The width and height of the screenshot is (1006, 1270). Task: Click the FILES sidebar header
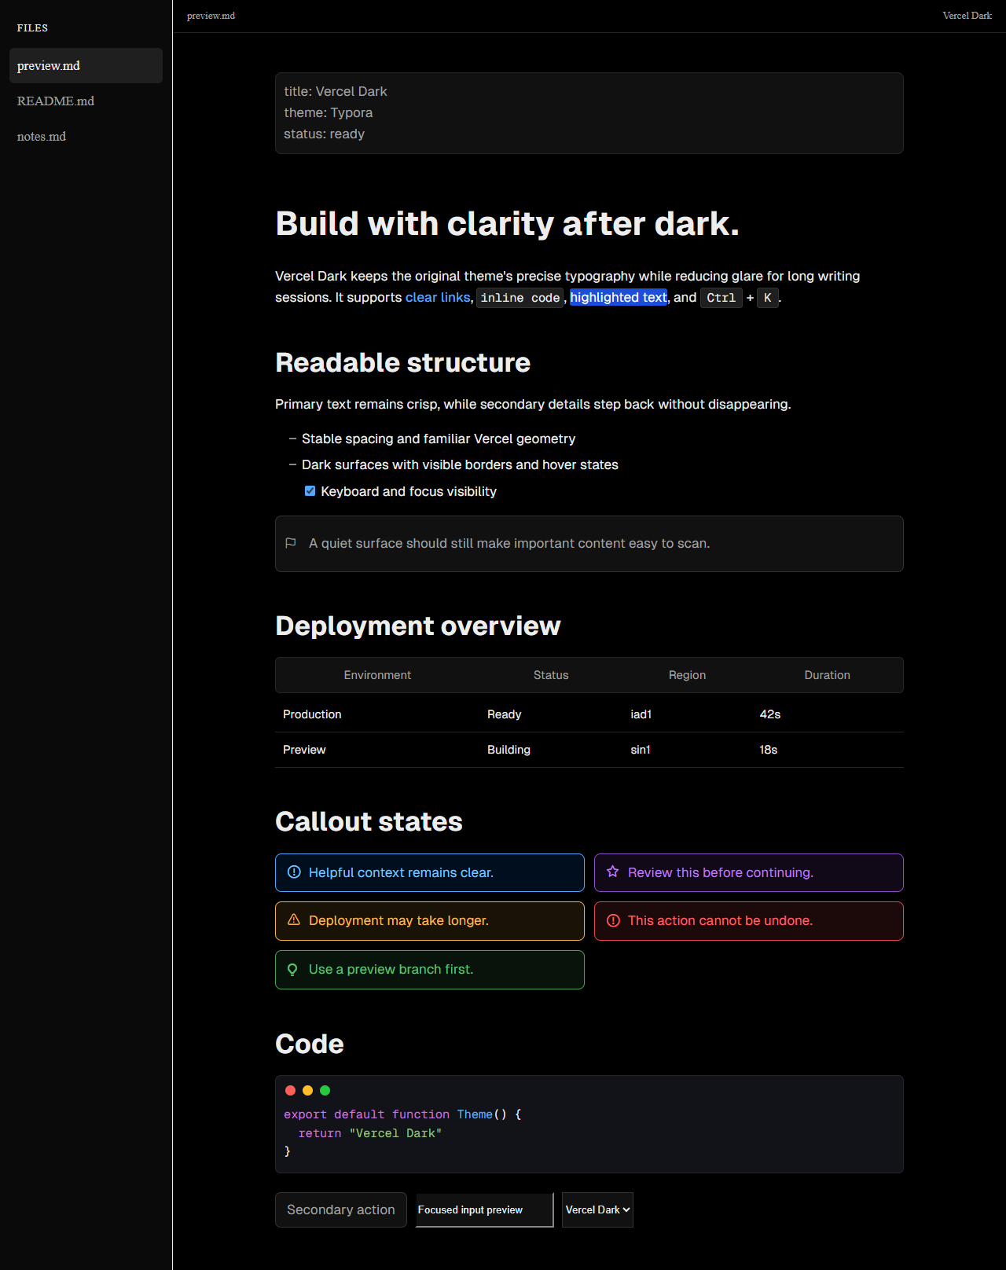tap(32, 28)
